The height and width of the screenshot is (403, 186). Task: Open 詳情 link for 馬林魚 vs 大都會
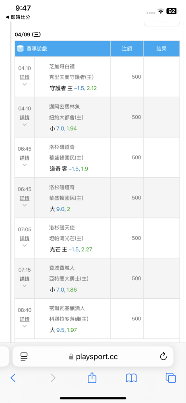[25, 117]
